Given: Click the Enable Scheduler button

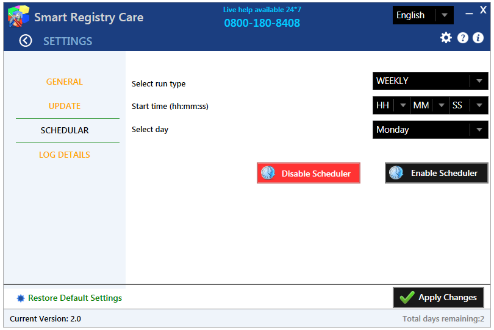Looking at the screenshot, I should click(x=436, y=173).
